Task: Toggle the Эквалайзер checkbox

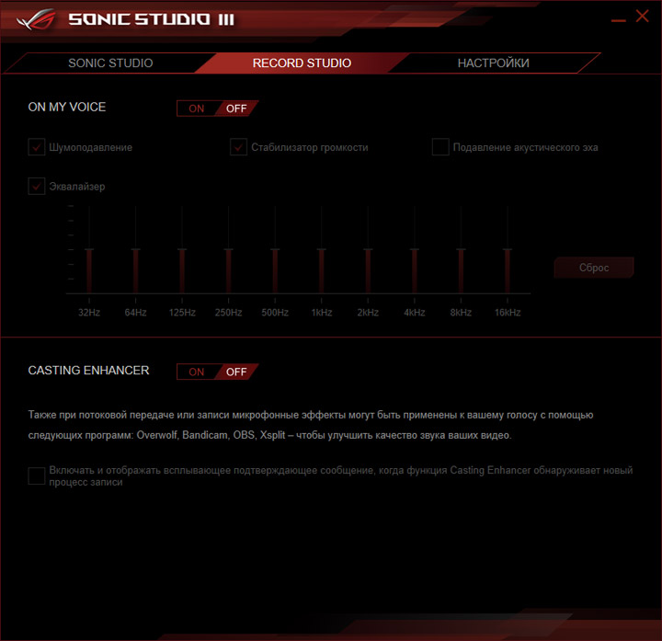Action: click(37, 186)
